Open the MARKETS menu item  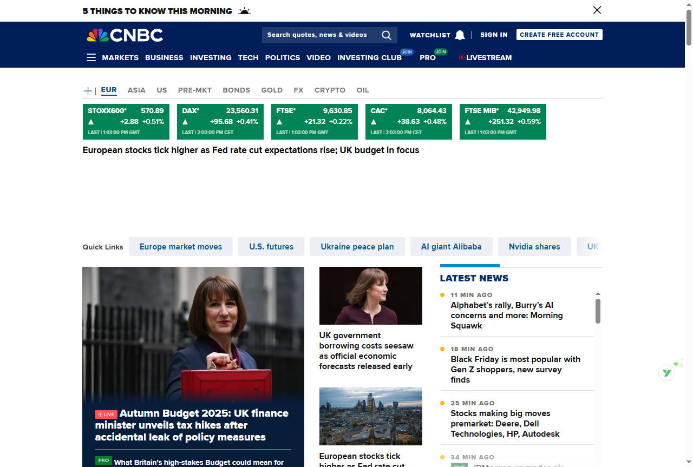(120, 57)
